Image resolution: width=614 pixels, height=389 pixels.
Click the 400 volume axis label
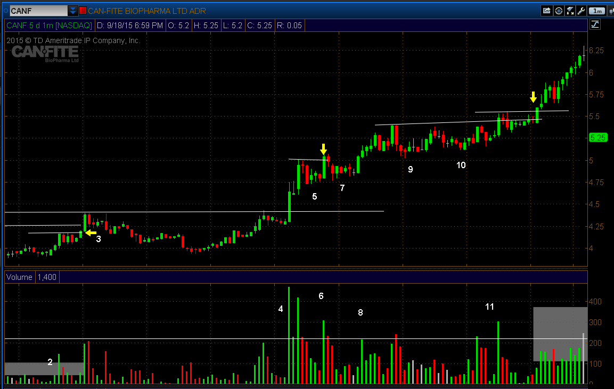(x=595, y=302)
